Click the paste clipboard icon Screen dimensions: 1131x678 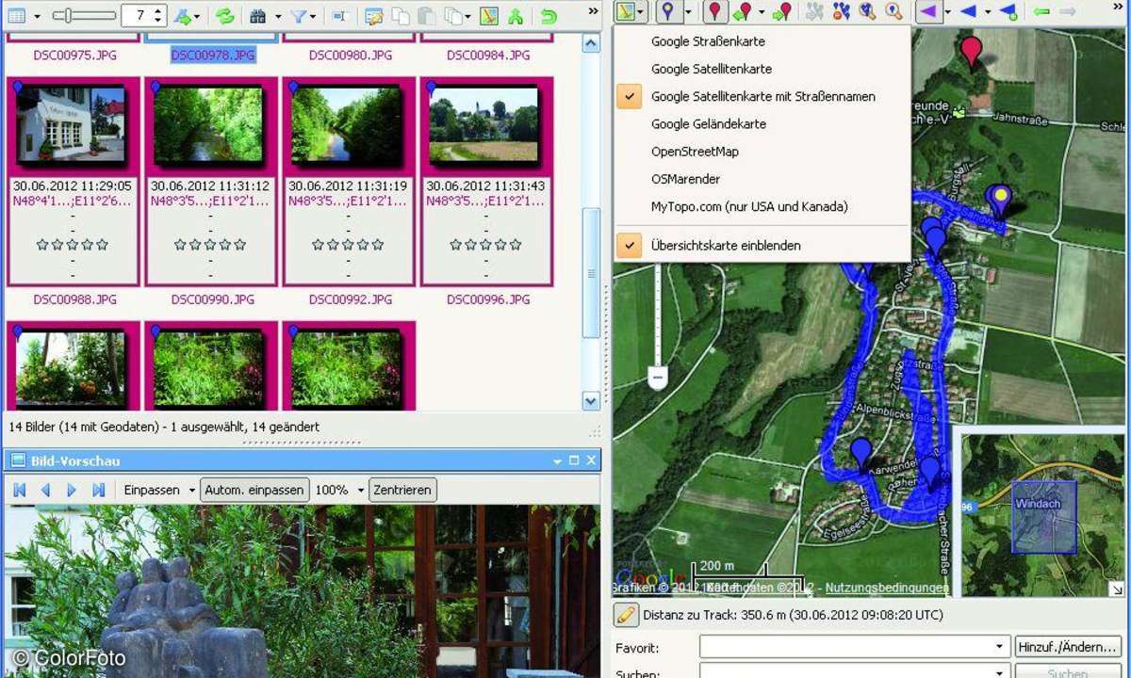tap(426, 16)
